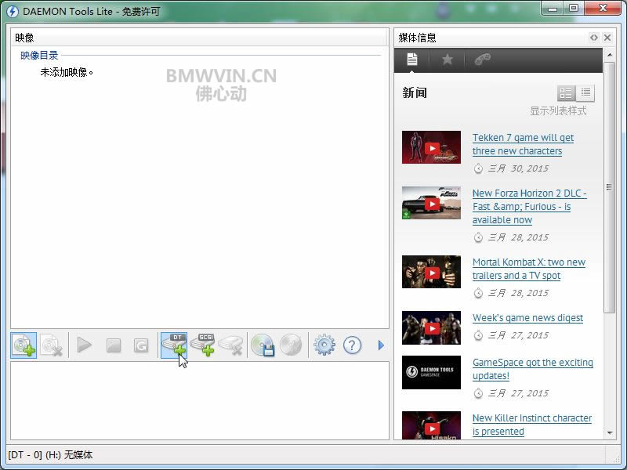Click the Add Image toolbar icon
The image size is (627, 470).
(x=24, y=345)
